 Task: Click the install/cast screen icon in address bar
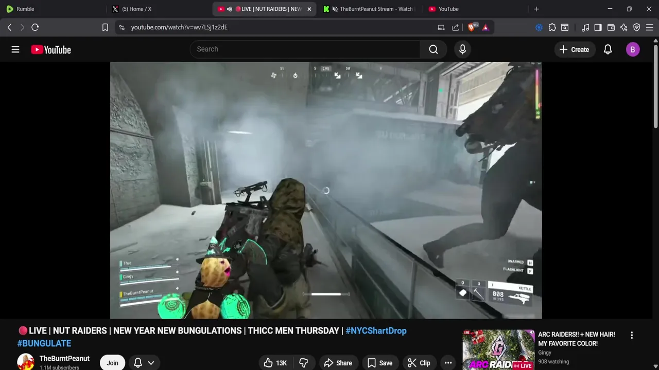(441, 27)
